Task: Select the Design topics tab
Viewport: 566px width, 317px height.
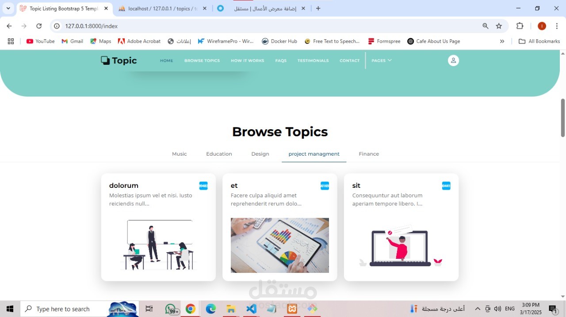Action: pos(260,154)
